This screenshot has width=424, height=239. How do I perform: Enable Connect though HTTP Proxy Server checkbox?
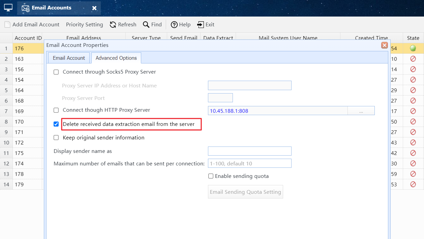tap(56, 110)
